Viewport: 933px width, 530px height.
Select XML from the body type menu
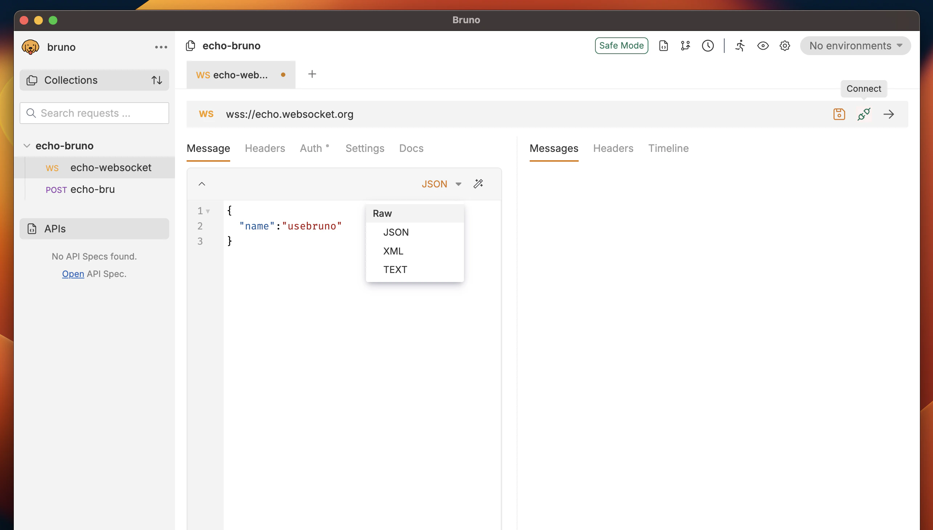coord(393,251)
